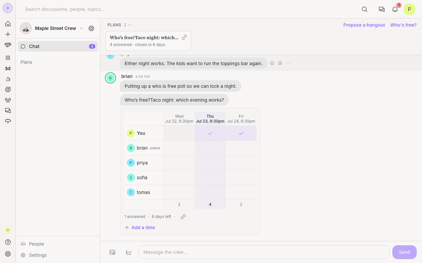Open the notifications bell

point(395,9)
